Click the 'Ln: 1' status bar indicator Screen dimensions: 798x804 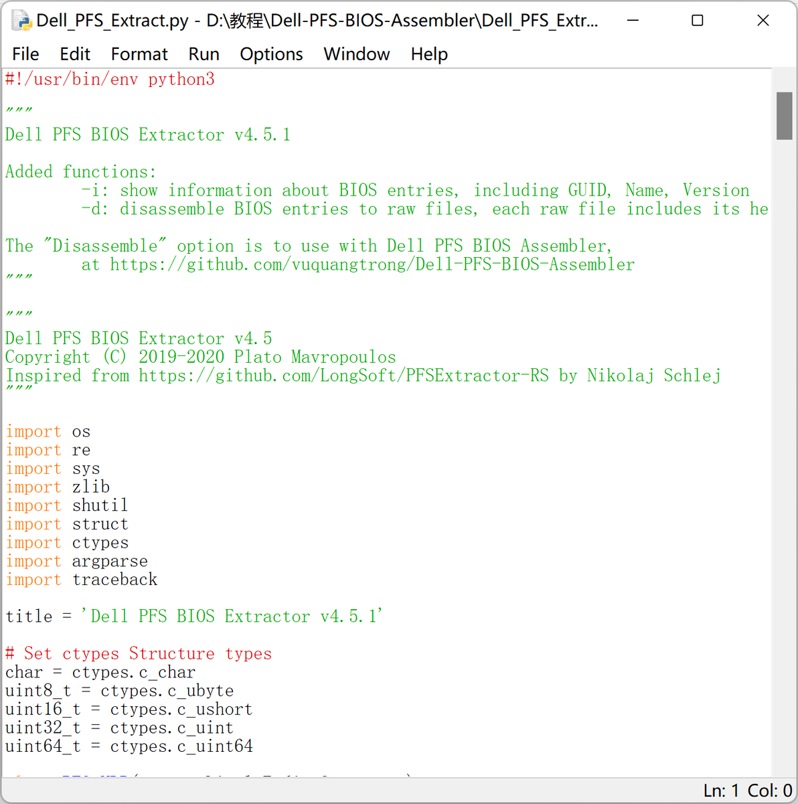(722, 791)
